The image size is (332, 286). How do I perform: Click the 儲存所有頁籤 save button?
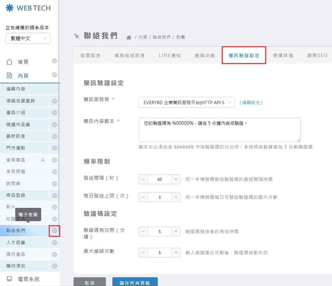(x=135, y=283)
